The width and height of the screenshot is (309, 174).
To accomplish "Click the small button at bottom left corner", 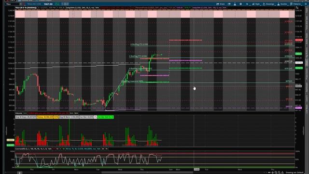I will coord(19,173).
